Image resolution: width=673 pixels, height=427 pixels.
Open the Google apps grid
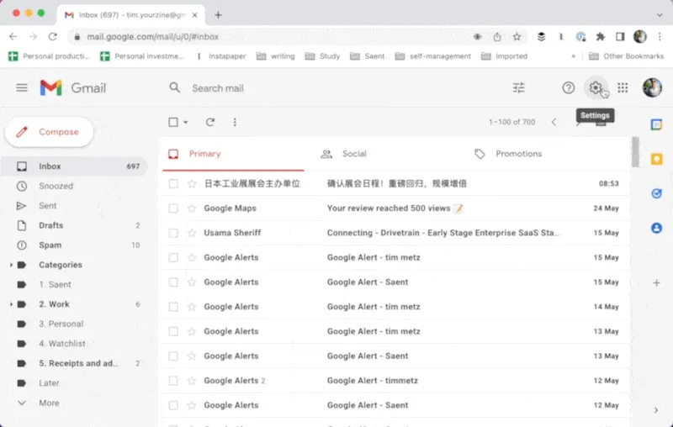[x=623, y=88]
